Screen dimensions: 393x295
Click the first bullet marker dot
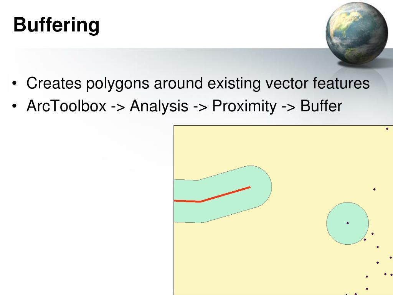(14, 83)
